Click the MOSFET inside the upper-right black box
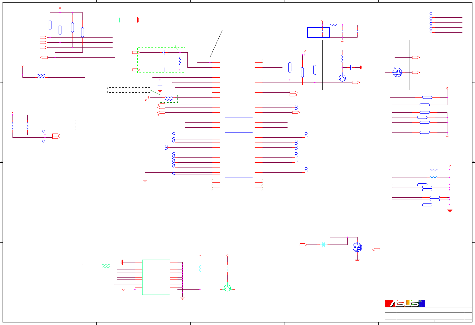This screenshot has width=475, height=325. 397,72
